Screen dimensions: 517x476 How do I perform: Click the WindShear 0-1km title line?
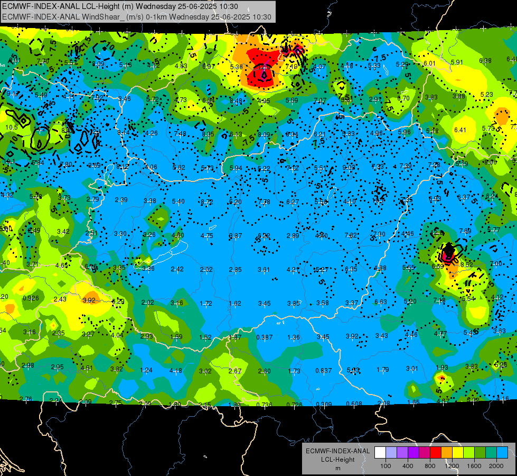136,17
